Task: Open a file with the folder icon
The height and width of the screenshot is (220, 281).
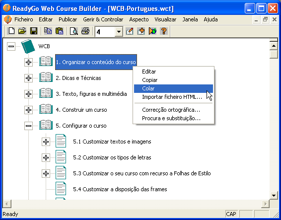Action: point(22,31)
